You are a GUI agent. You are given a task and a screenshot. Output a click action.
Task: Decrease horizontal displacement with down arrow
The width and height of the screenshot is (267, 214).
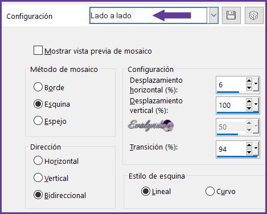tap(249, 88)
